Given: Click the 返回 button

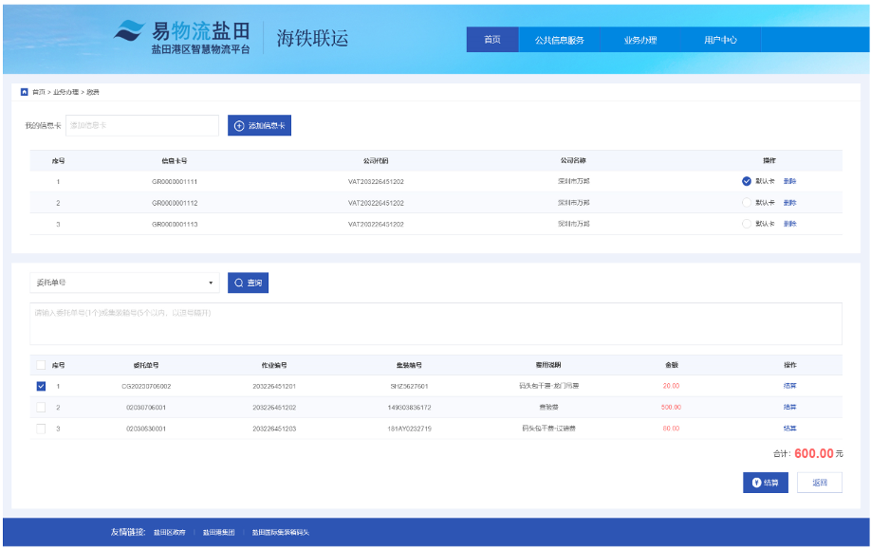Looking at the screenshot, I should pyautogui.click(x=818, y=482).
